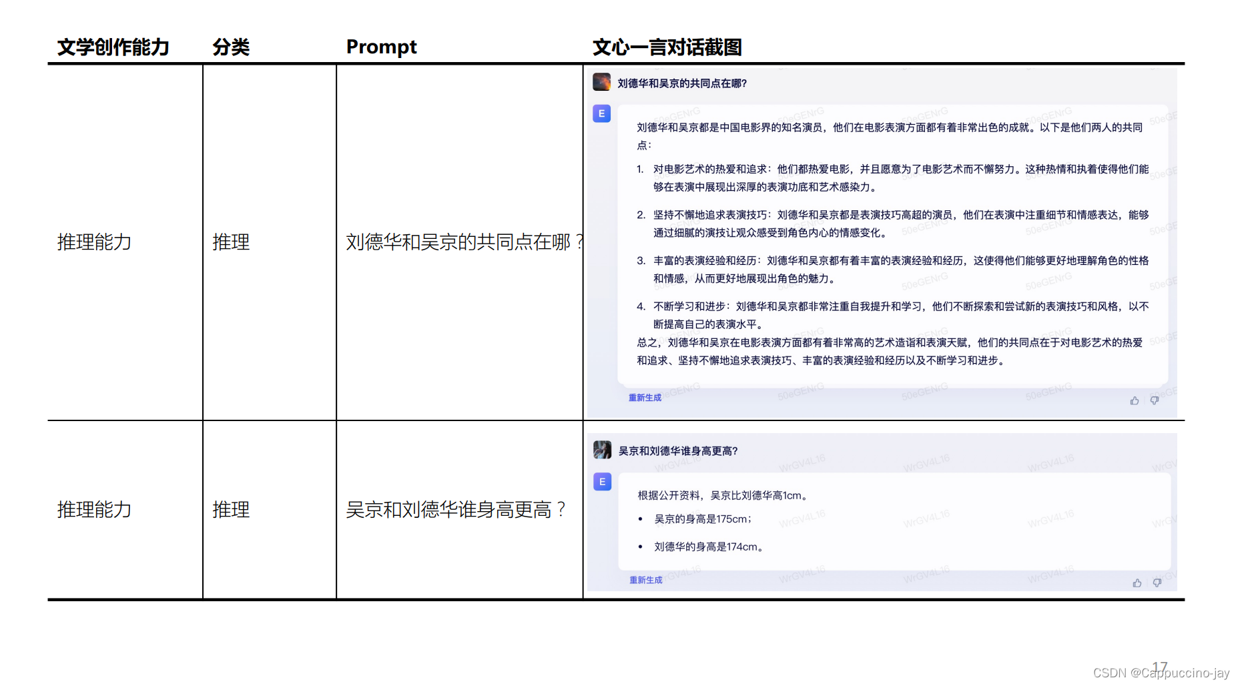Image resolution: width=1240 pixels, height=686 pixels.
Task: Click the header Prompt
Action: (x=381, y=47)
